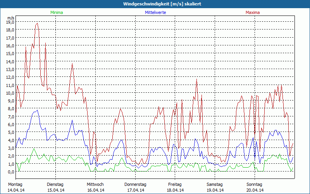
Task: Click the 'Sonntag' day label
Action: [x=254, y=185]
